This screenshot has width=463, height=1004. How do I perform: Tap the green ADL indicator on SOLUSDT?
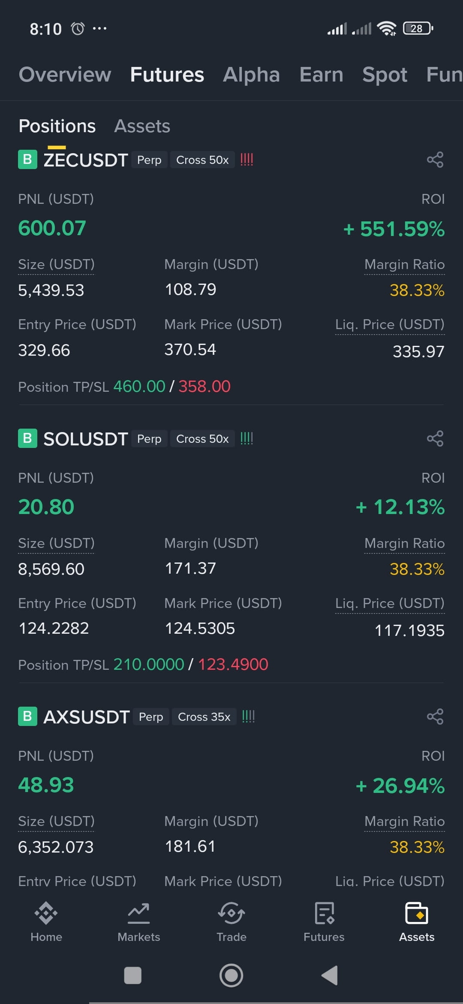(x=247, y=438)
